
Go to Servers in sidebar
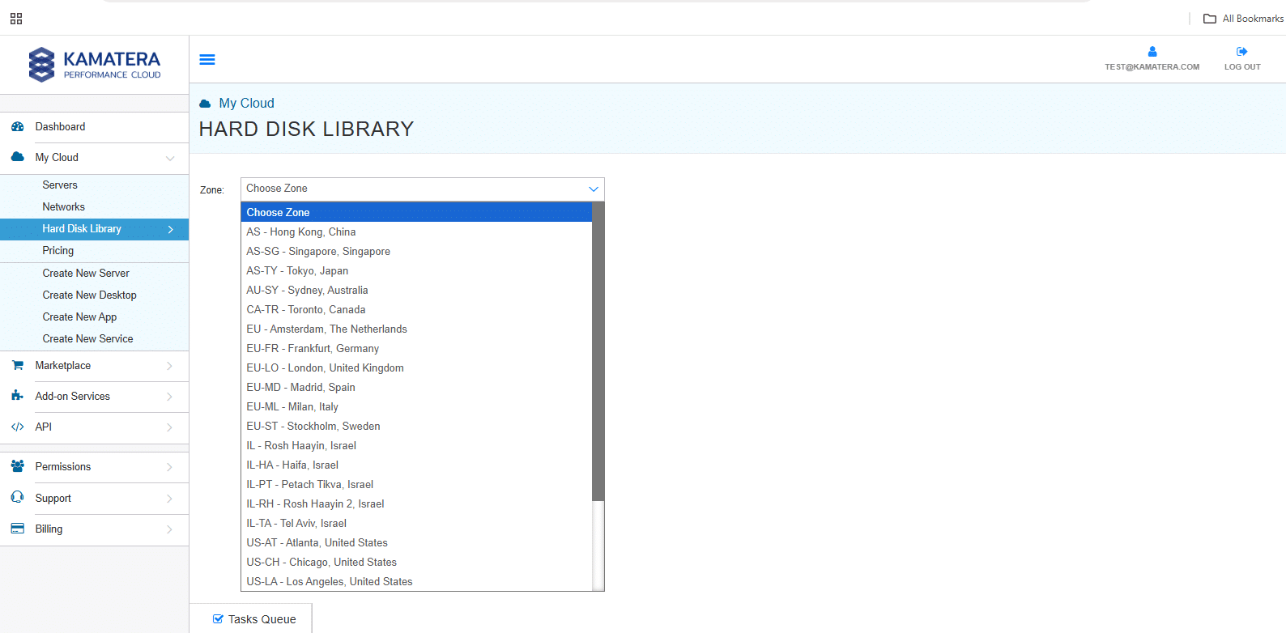click(x=60, y=185)
